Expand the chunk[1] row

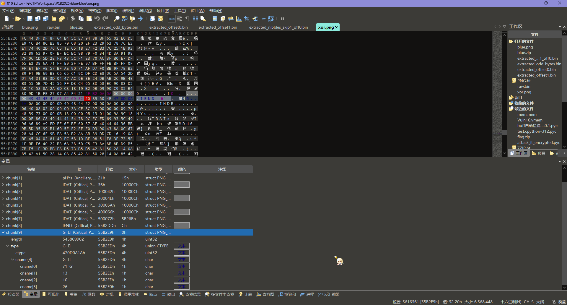pos(3,178)
